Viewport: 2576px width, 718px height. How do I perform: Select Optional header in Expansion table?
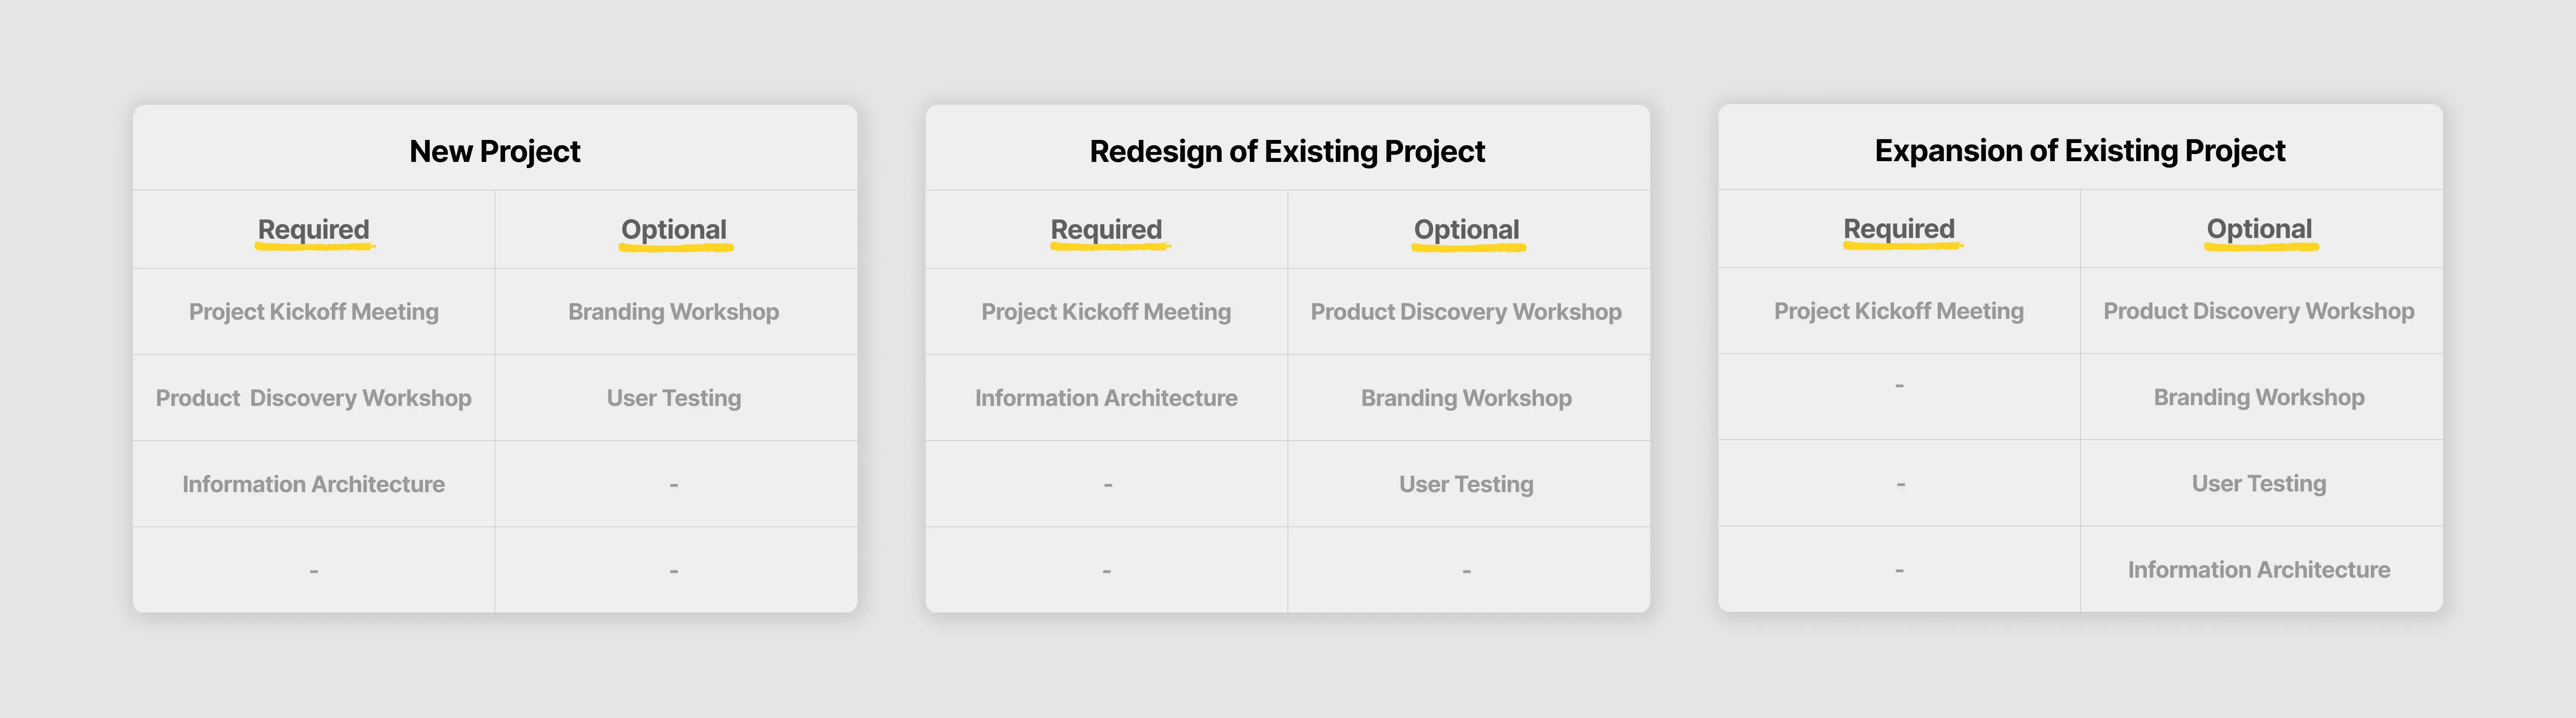(2259, 229)
